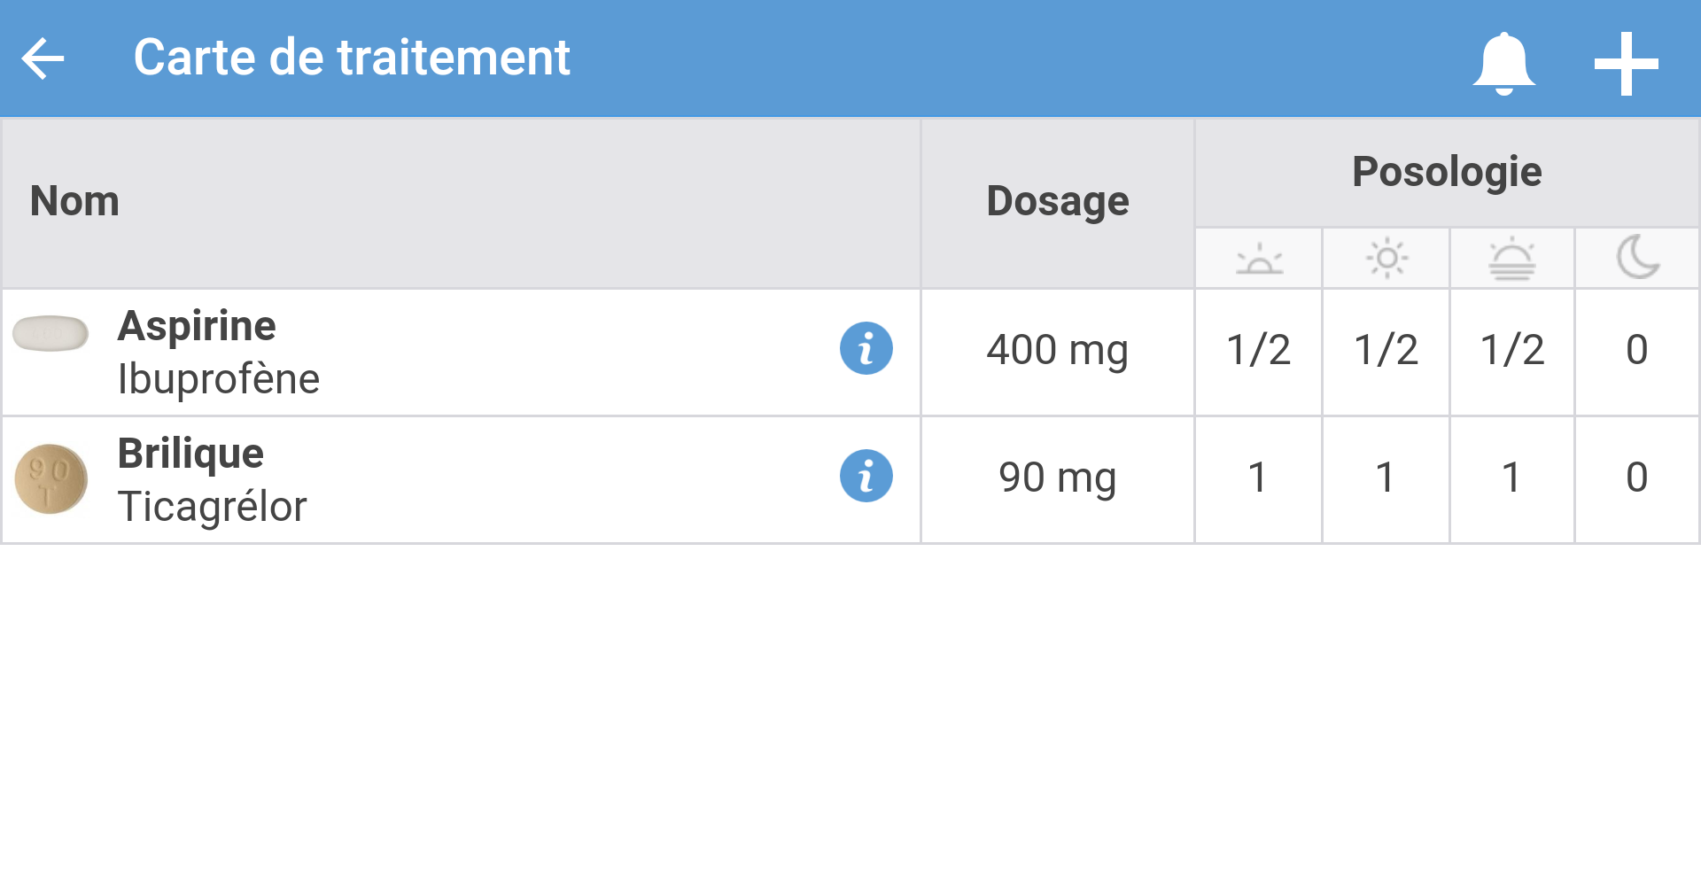The width and height of the screenshot is (1701, 893).
Task: Add a new medication with plus icon
Action: [1626, 63]
